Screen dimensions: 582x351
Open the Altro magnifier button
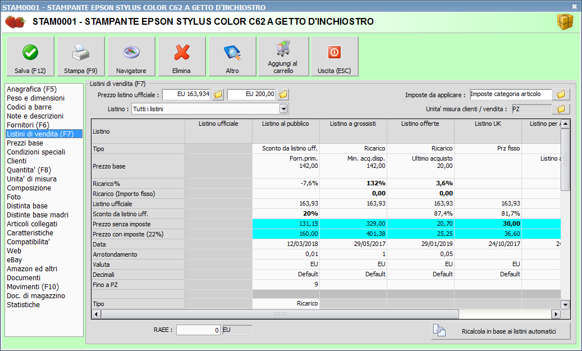(232, 57)
